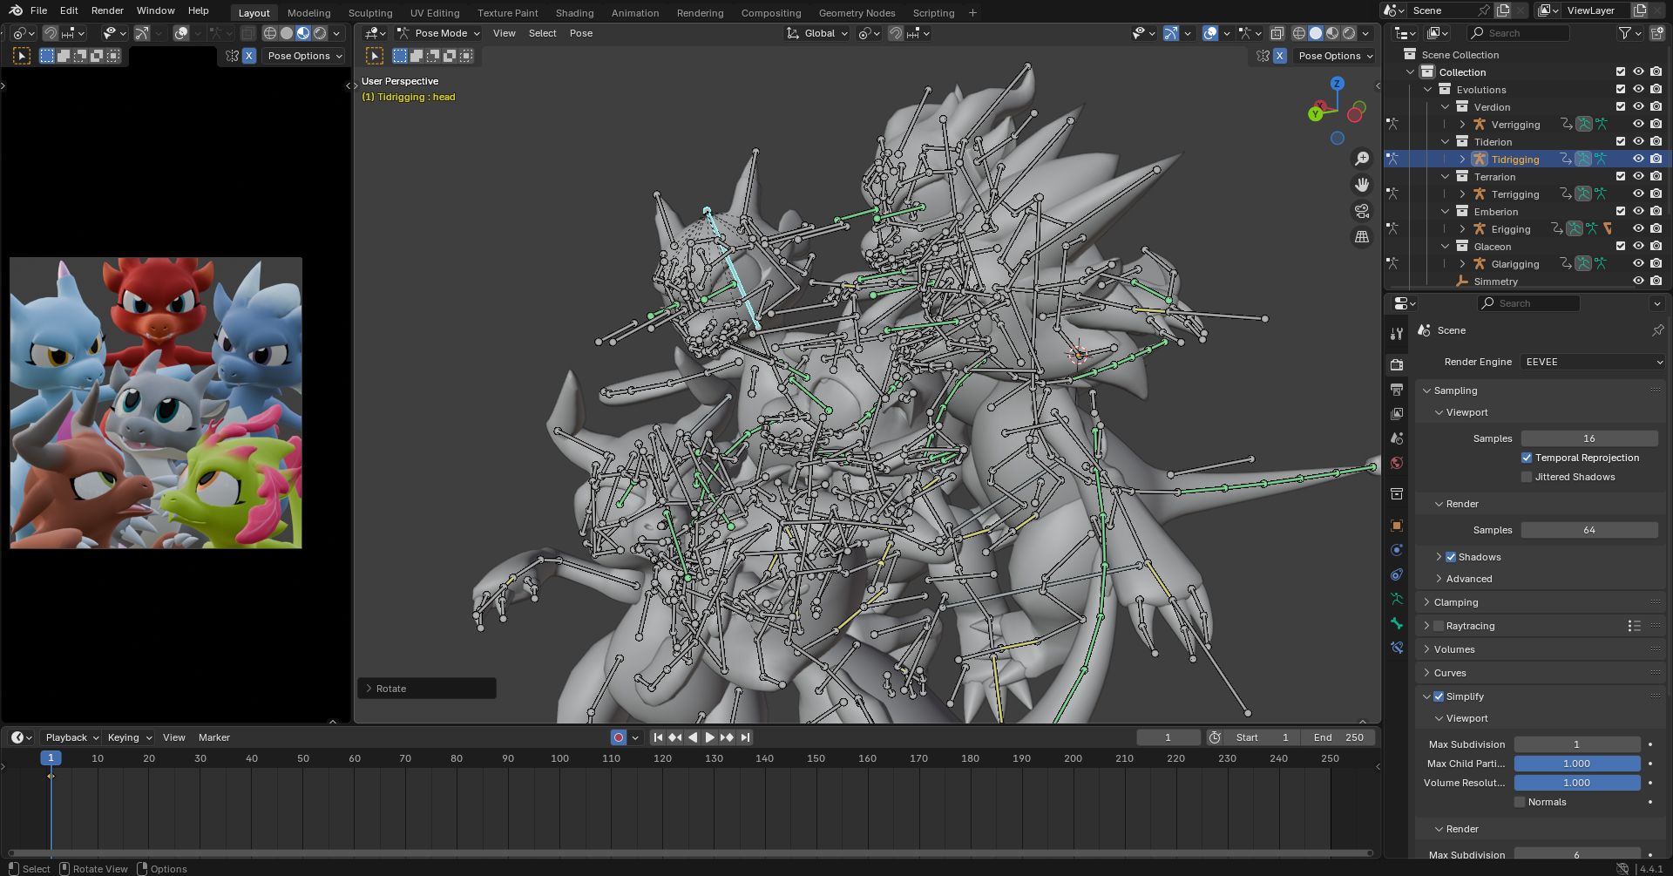
Task: Click the pan hand icon in the viewport
Action: point(1361,185)
